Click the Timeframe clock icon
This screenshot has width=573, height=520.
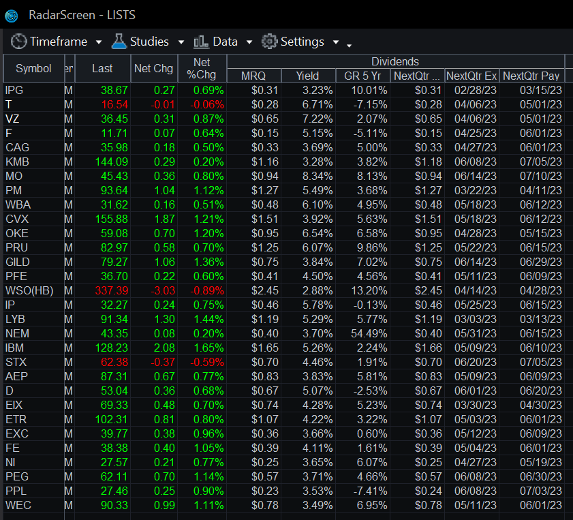coord(18,42)
